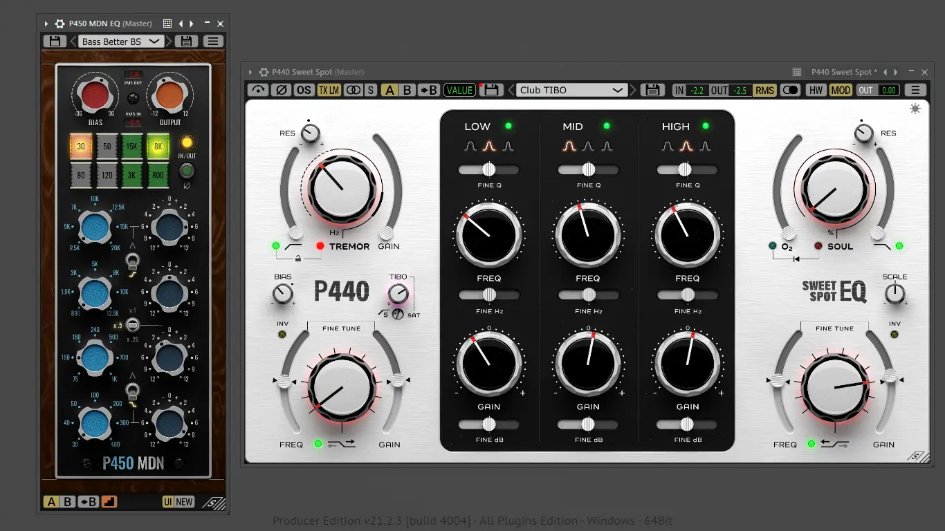Click the pill-shaped icon next to RMS

point(790,90)
